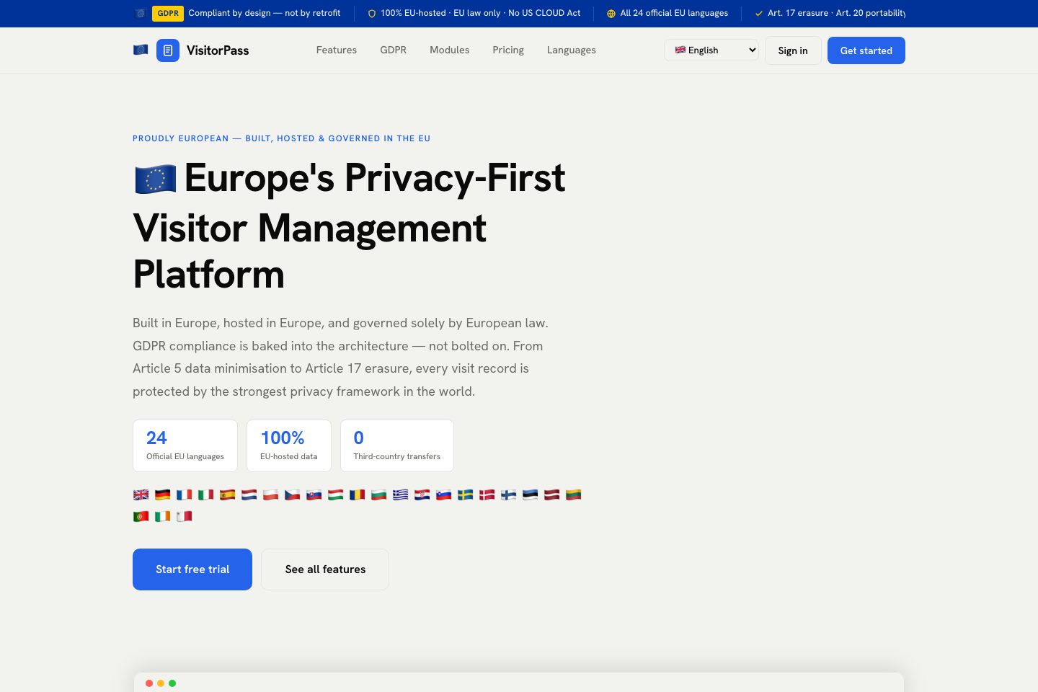
Task: Click the Start free trial button
Action: click(192, 569)
